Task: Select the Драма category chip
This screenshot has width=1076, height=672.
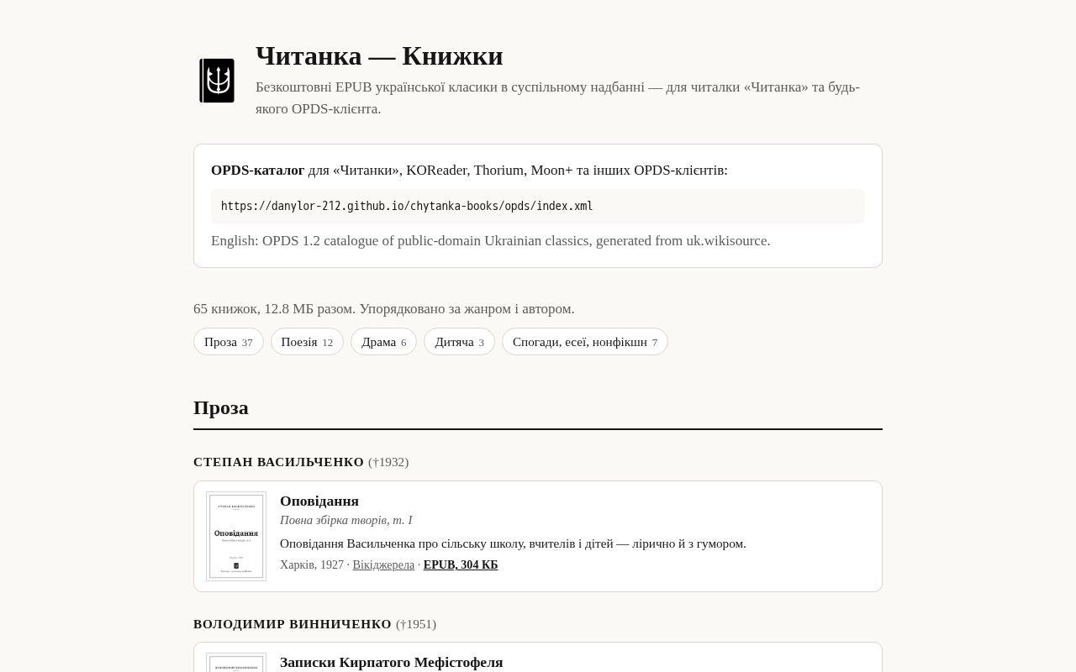Action: [383, 342]
